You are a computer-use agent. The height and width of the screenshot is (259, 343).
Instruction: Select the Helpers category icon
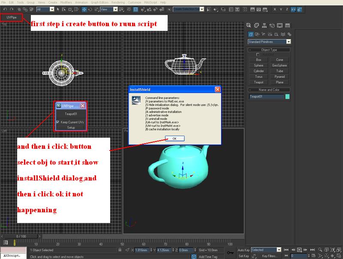(x=277, y=34)
